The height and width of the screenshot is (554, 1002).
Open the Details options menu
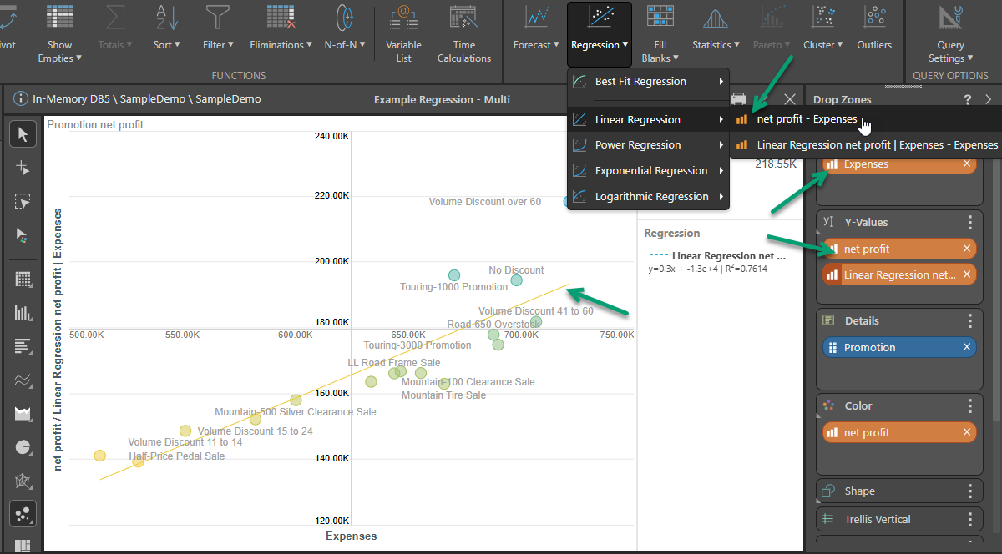(970, 321)
